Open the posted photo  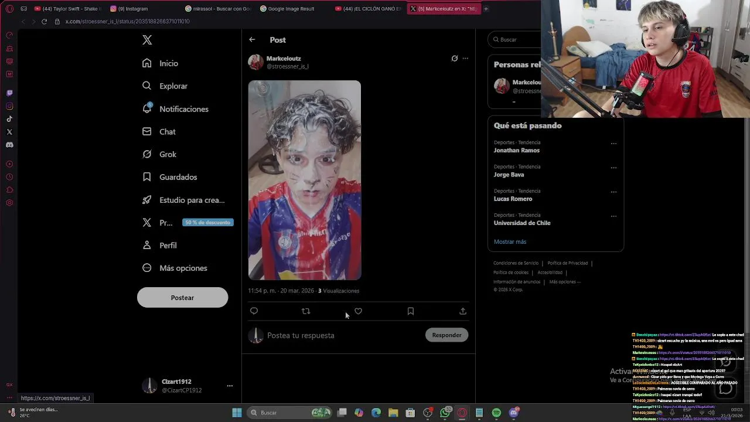pos(305,180)
